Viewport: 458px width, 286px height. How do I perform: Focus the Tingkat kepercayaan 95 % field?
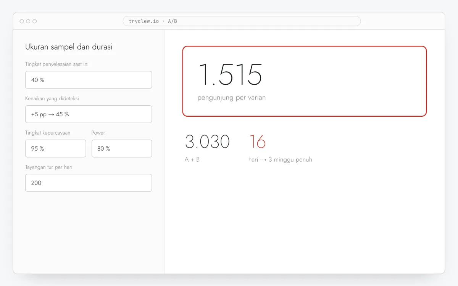(56, 148)
